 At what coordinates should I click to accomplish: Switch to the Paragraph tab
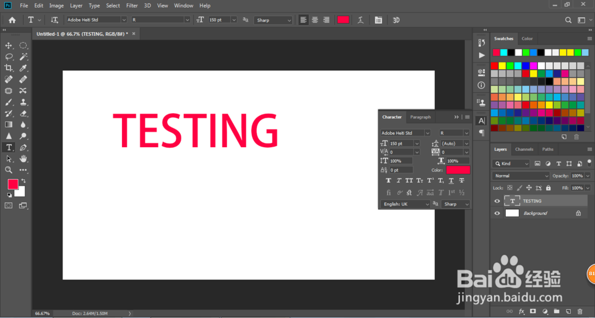421,117
